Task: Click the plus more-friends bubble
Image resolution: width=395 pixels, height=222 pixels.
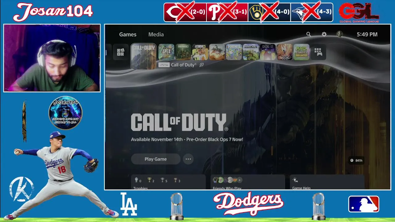Action: click(x=240, y=180)
